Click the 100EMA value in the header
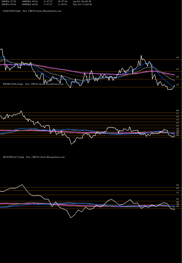182x263 pixels. (30, 1)
